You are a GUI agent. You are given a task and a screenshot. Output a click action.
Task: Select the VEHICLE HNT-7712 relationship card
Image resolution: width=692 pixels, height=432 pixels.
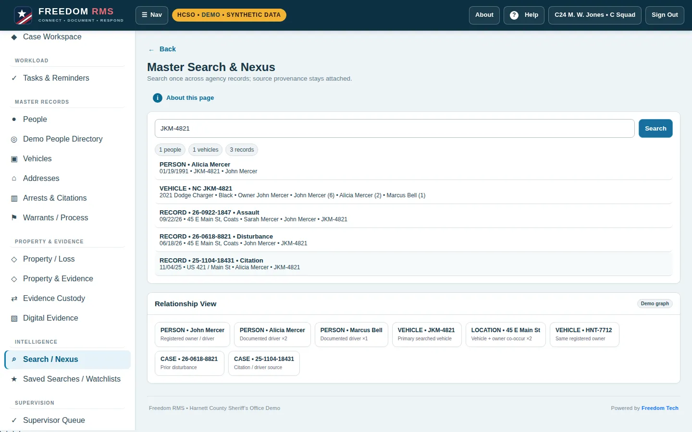point(584,335)
